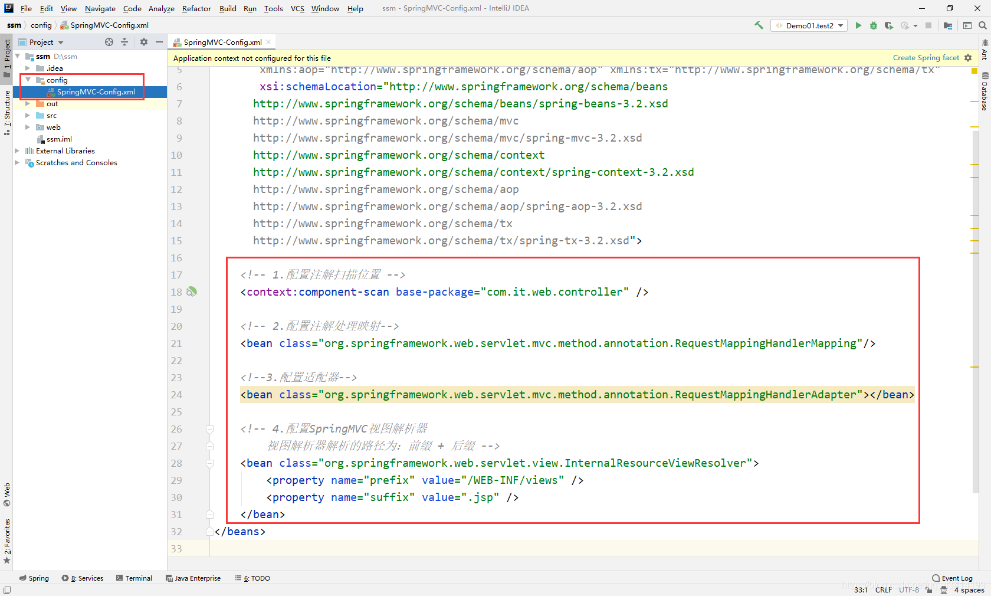Open the Build menu

coord(228,8)
